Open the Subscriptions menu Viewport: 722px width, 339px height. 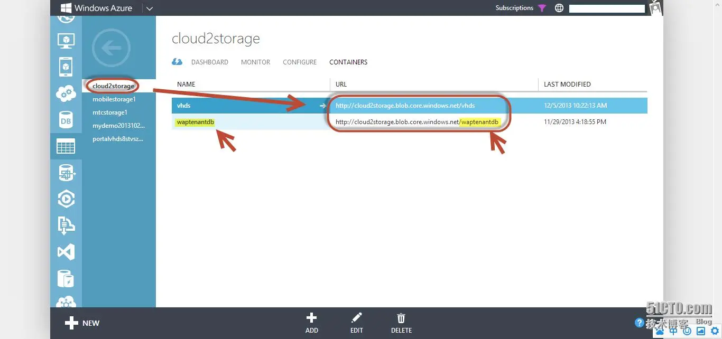(514, 8)
